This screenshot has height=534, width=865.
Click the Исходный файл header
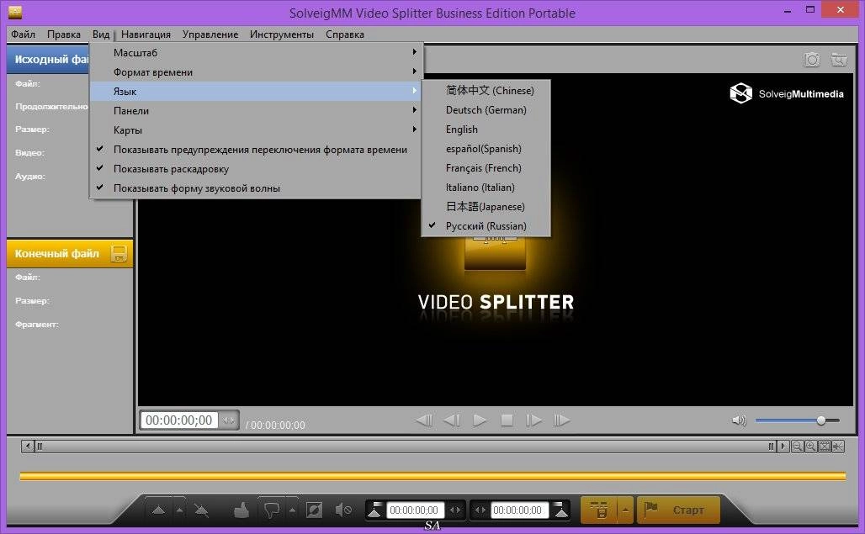click(x=49, y=60)
